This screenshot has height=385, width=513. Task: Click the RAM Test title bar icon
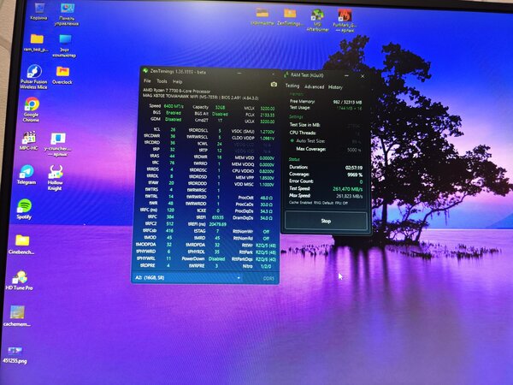pos(286,75)
